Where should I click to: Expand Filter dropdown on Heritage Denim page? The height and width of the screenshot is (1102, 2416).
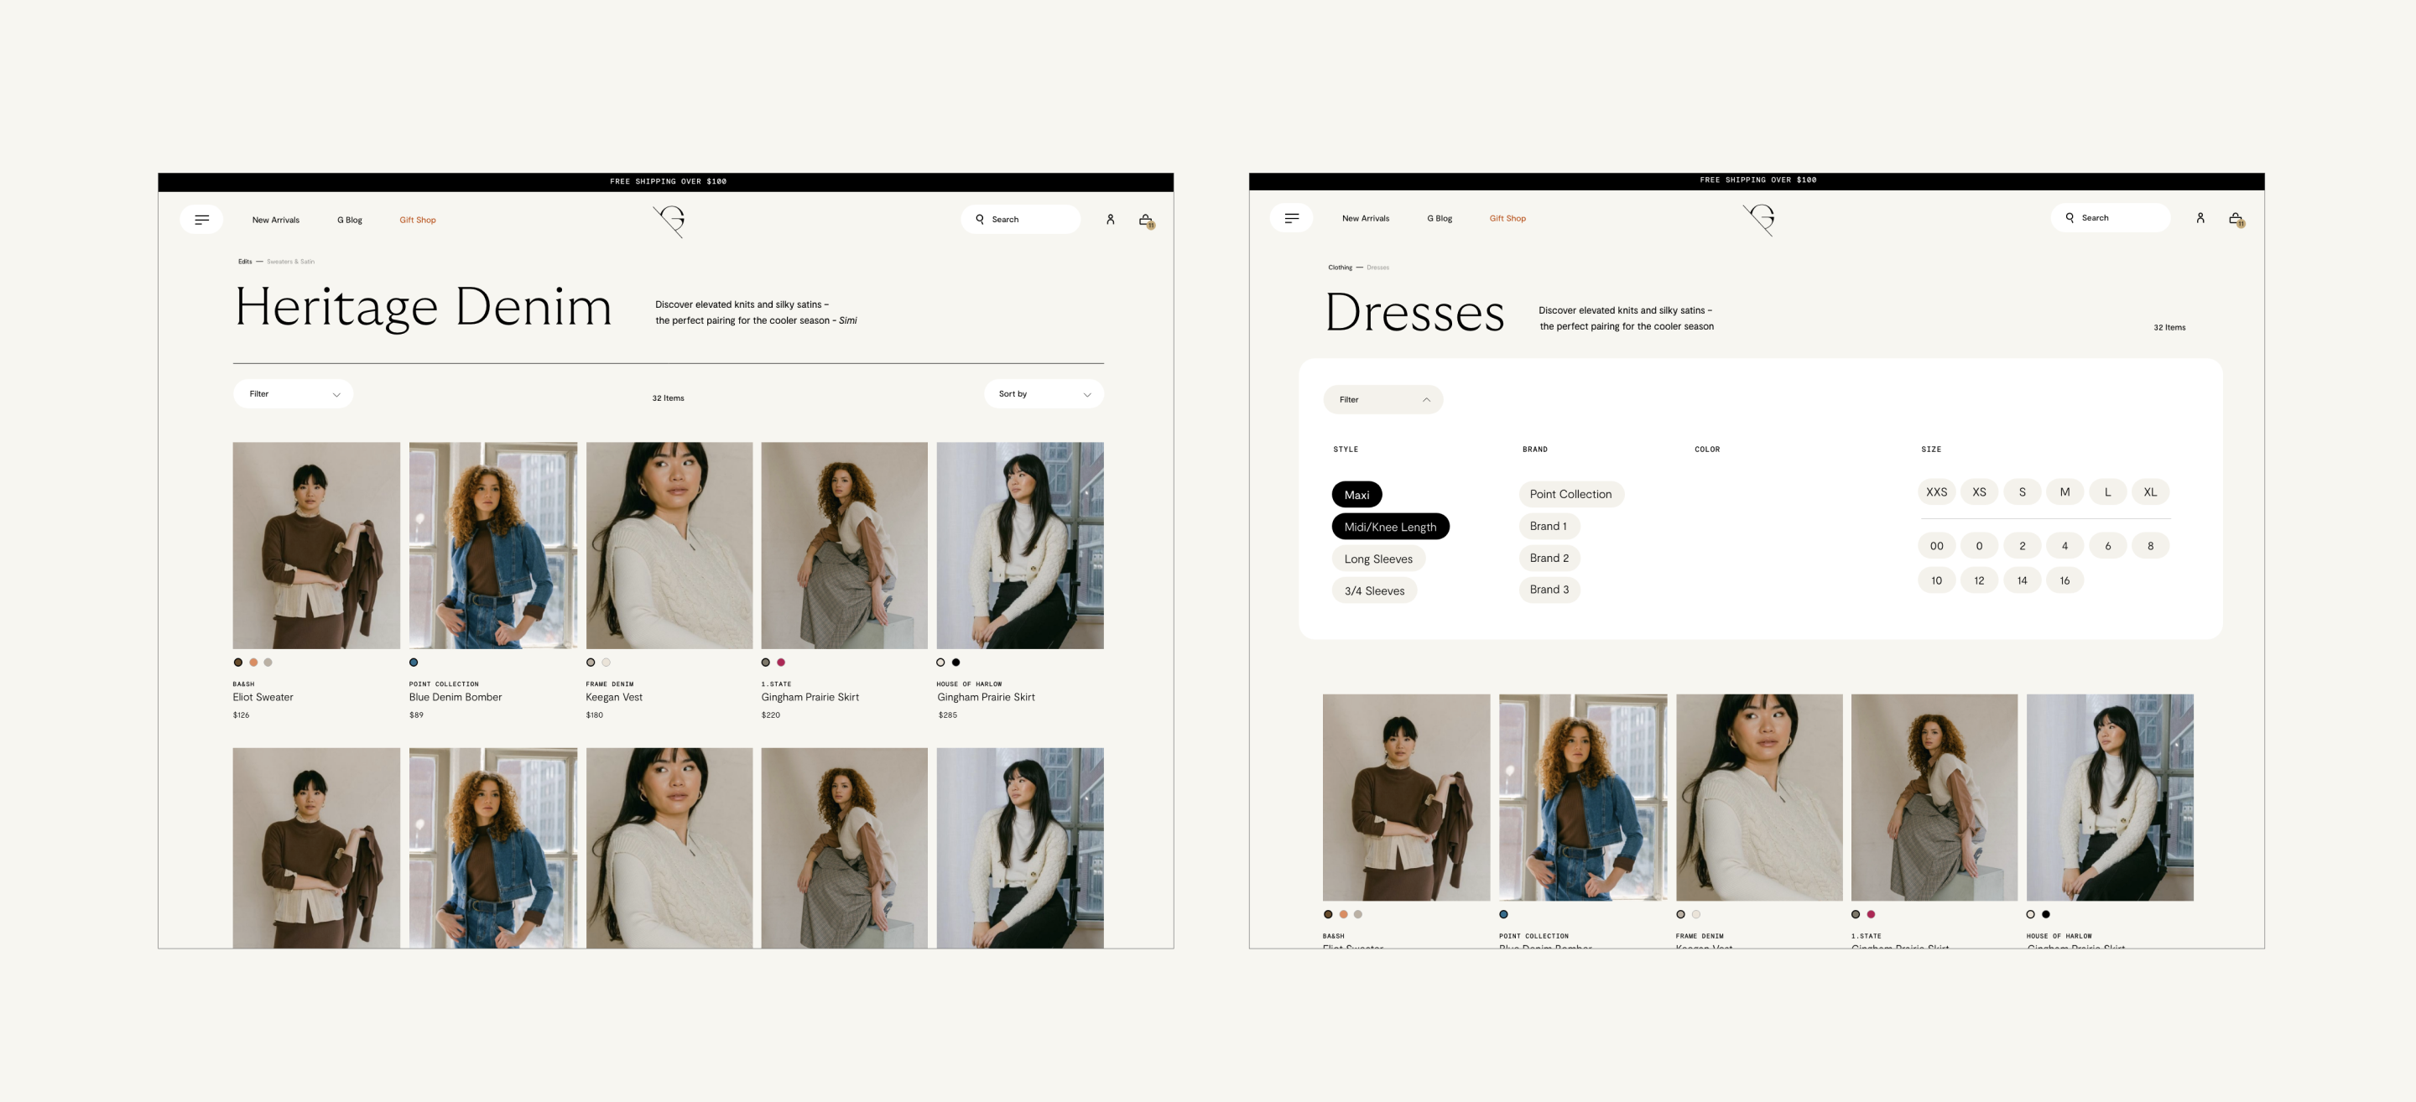(294, 394)
